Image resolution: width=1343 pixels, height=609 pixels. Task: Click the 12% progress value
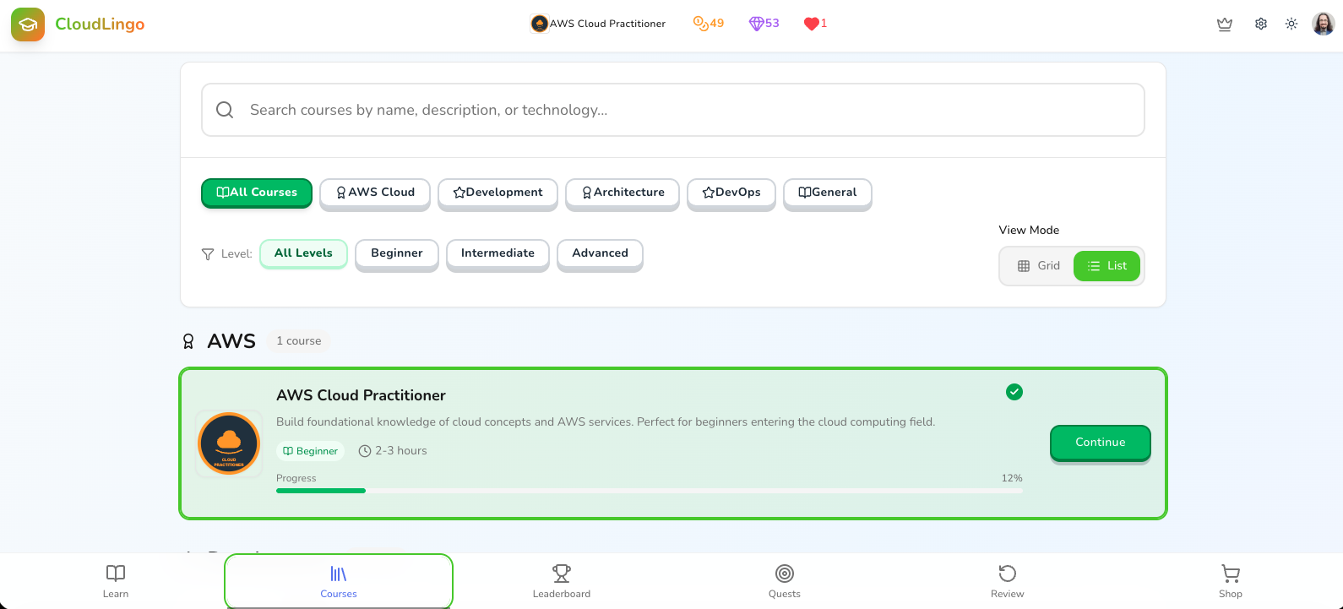click(1012, 478)
